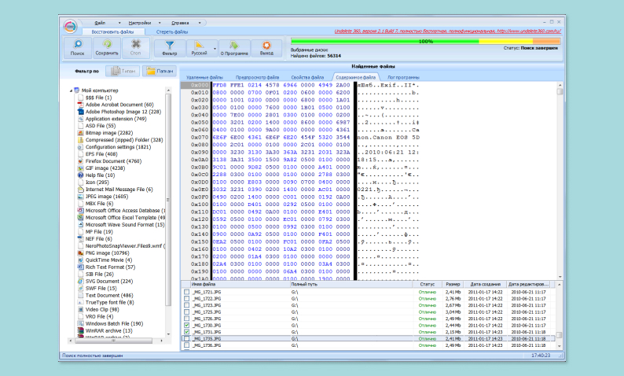
Task: Check the box for _MG_1735.JPG
Action: (x=186, y=338)
